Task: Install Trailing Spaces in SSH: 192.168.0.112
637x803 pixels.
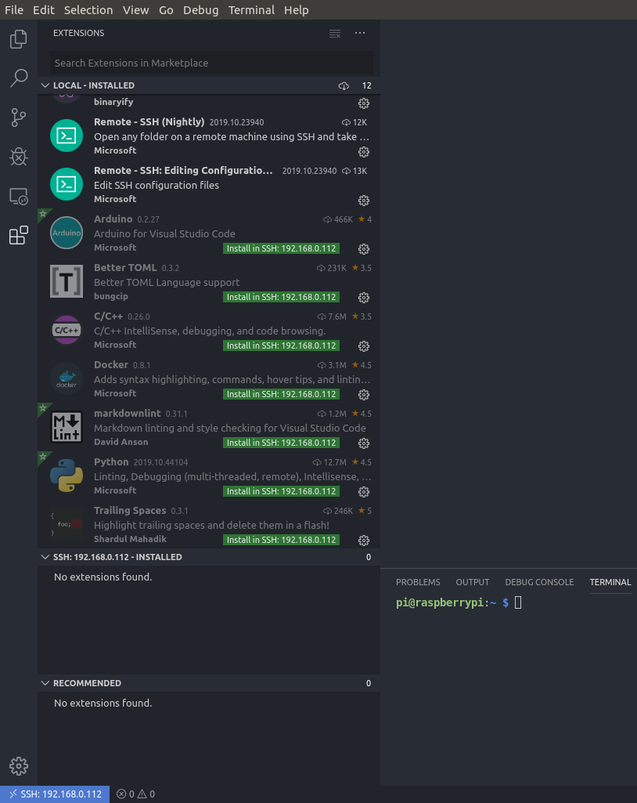Action: [x=281, y=540]
